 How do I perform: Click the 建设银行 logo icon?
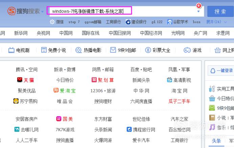(128, 22)
